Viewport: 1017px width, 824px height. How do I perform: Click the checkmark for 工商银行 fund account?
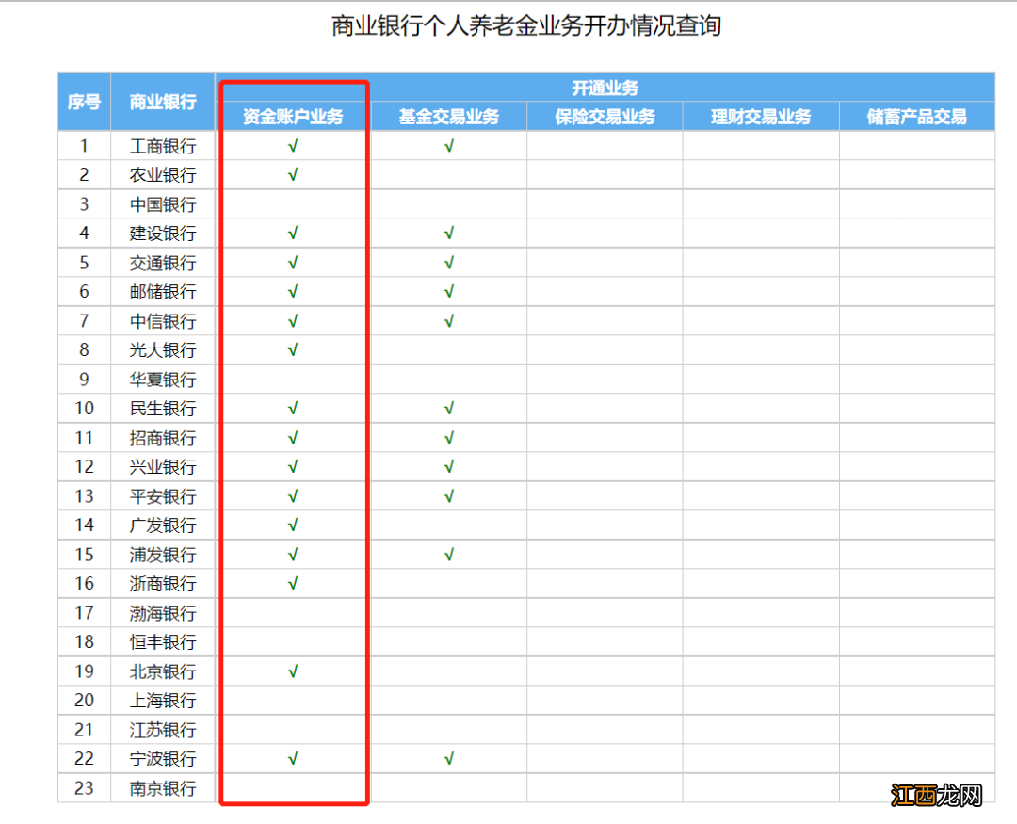click(x=293, y=146)
